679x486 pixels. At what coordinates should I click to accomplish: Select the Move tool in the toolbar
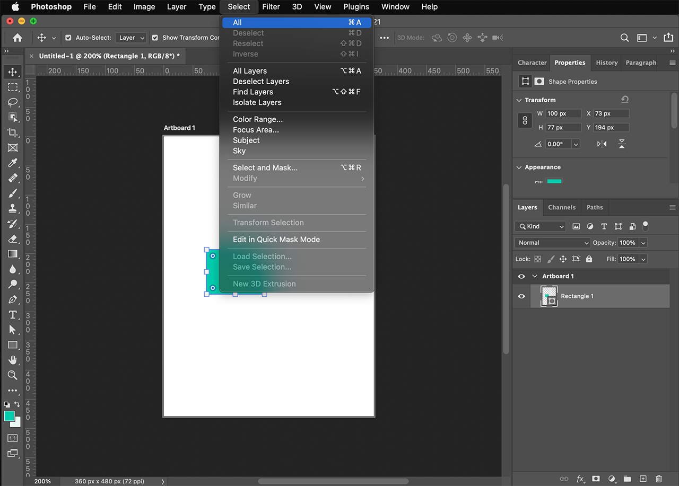coord(13,72)
